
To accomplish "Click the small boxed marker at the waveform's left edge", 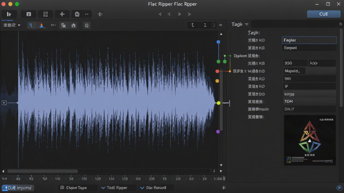I will click(4, 103).
